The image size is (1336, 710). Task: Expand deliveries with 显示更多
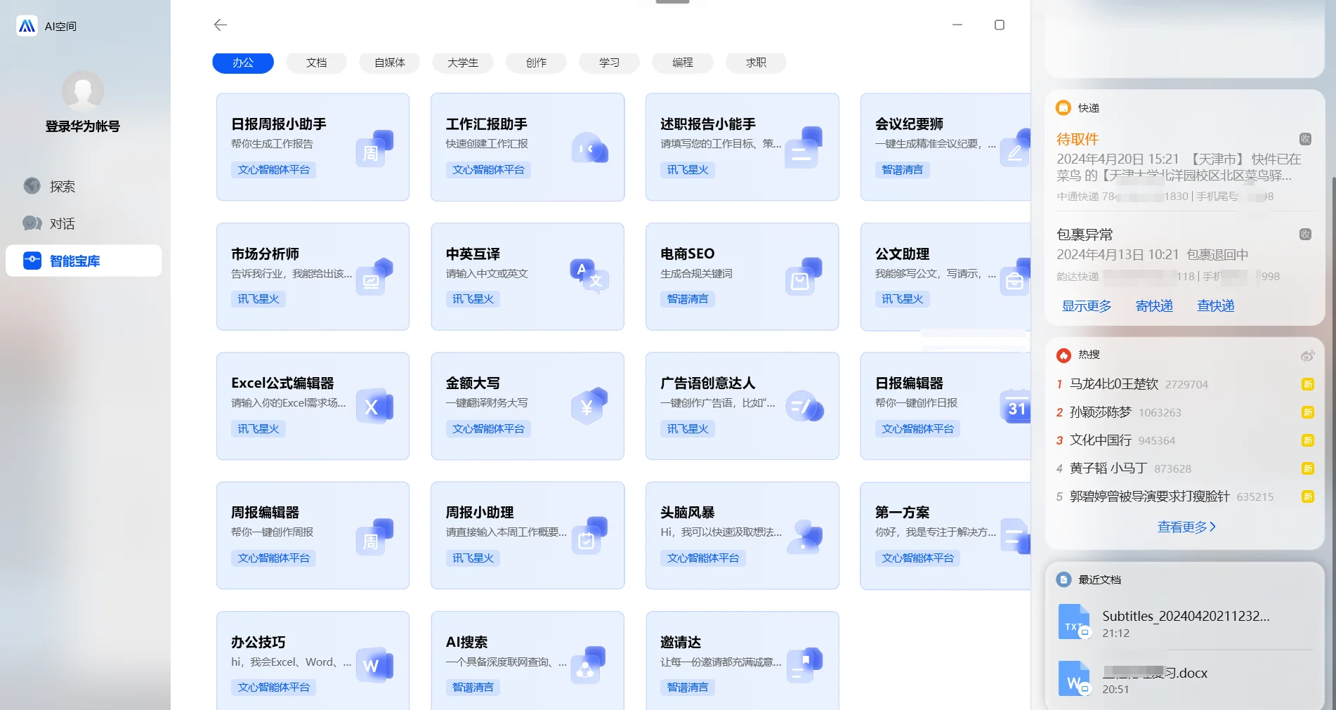coord(1085,305)
